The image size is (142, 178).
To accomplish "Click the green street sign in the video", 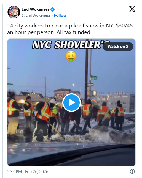I will point(94,78).
